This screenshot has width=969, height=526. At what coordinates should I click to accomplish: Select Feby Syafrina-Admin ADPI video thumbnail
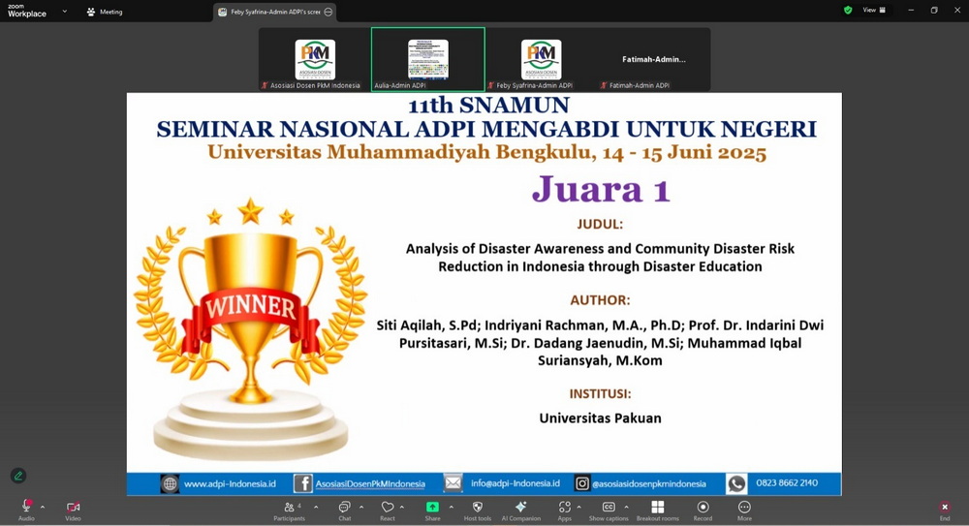point(541,60)
